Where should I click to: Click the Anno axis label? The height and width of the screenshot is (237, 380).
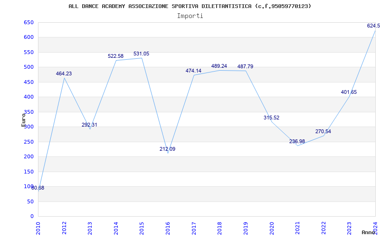pos(368,233)
